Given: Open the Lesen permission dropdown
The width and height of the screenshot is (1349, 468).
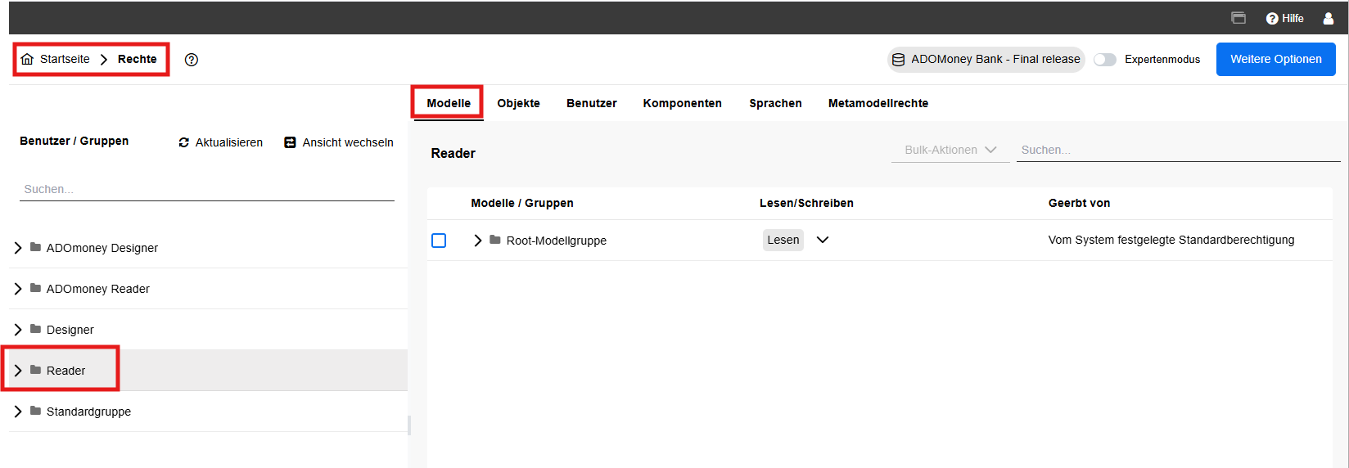Looking at the screenshot, I should point(823,240).
